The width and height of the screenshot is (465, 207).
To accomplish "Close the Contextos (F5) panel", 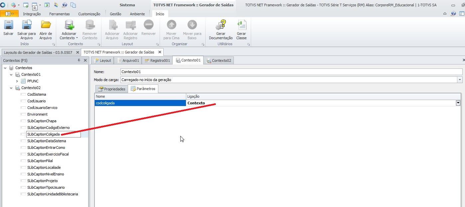I will [85, 60].
